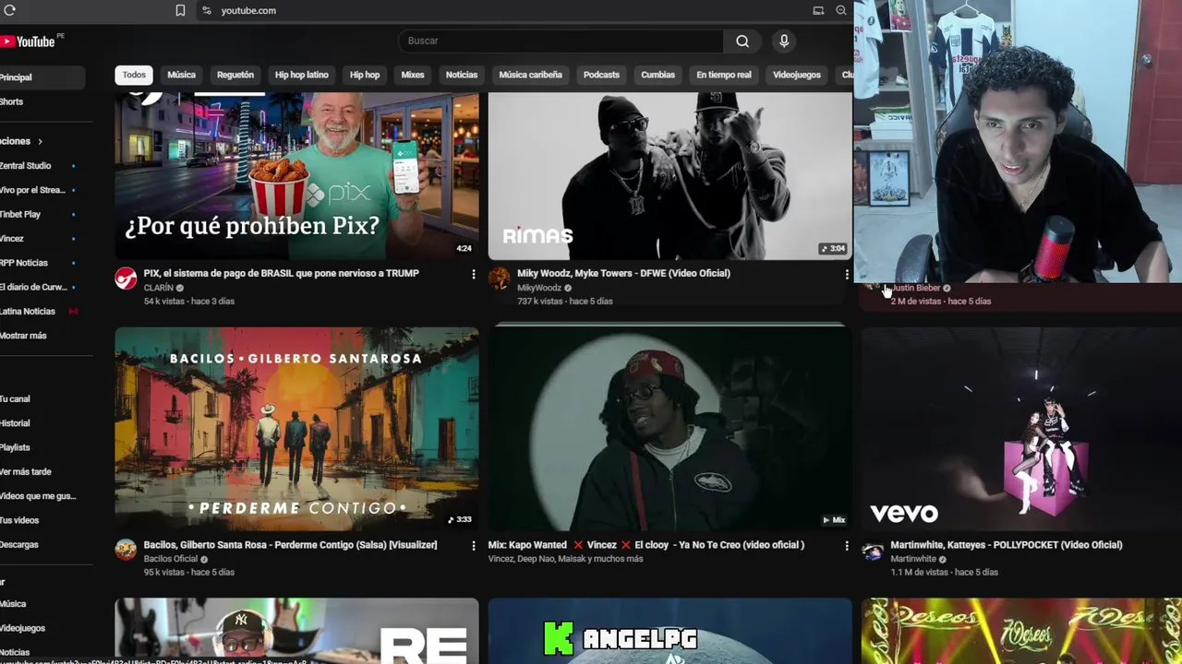Go to Principal in the sidebar
Image resolution: width=1182 pixels, height=664 pixels.
41,77
